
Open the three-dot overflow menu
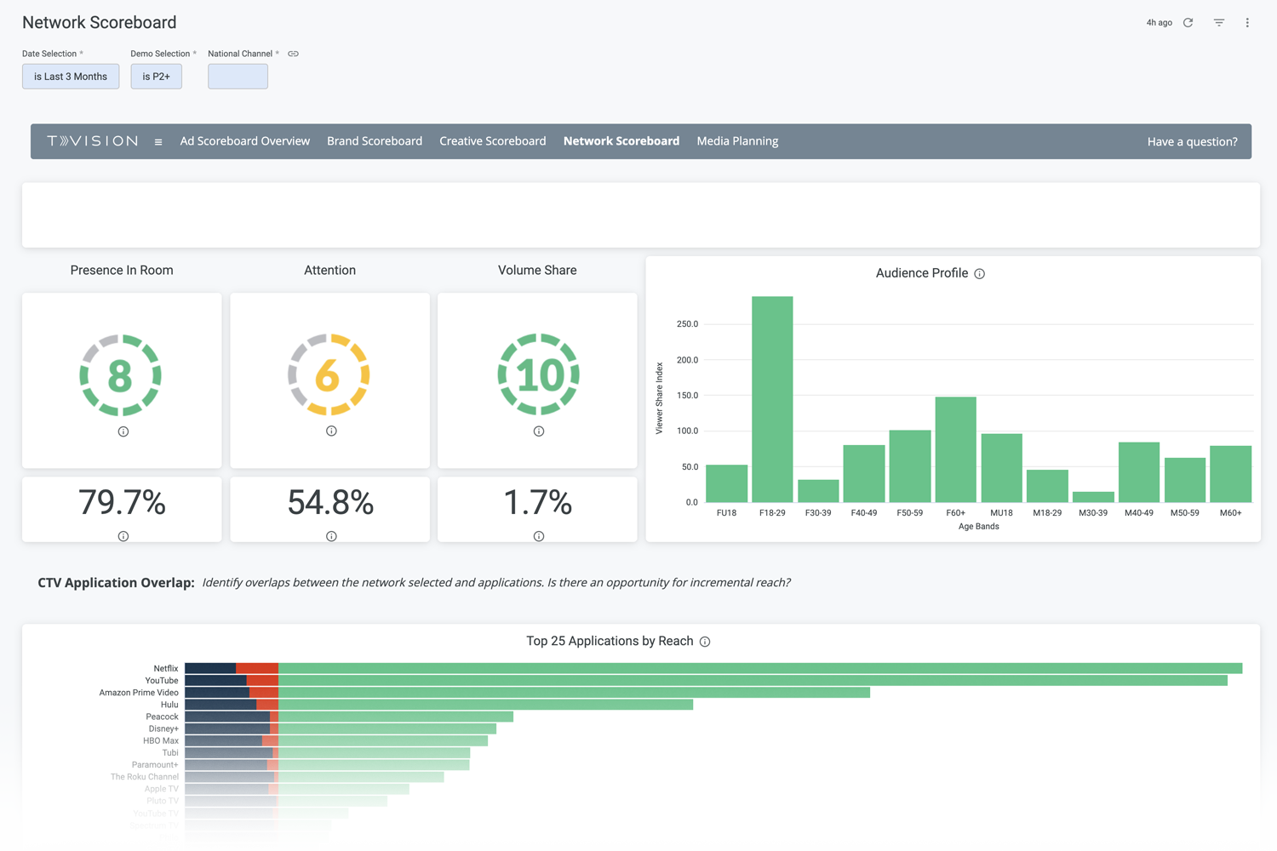pyautogui.click(x=1246, y=22)
